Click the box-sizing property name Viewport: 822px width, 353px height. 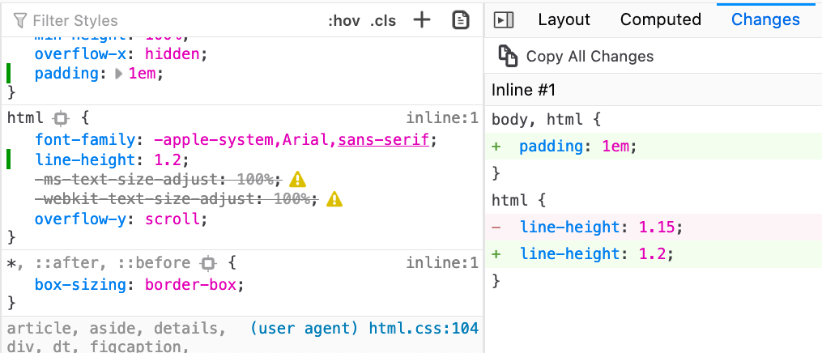coord(81,285)
